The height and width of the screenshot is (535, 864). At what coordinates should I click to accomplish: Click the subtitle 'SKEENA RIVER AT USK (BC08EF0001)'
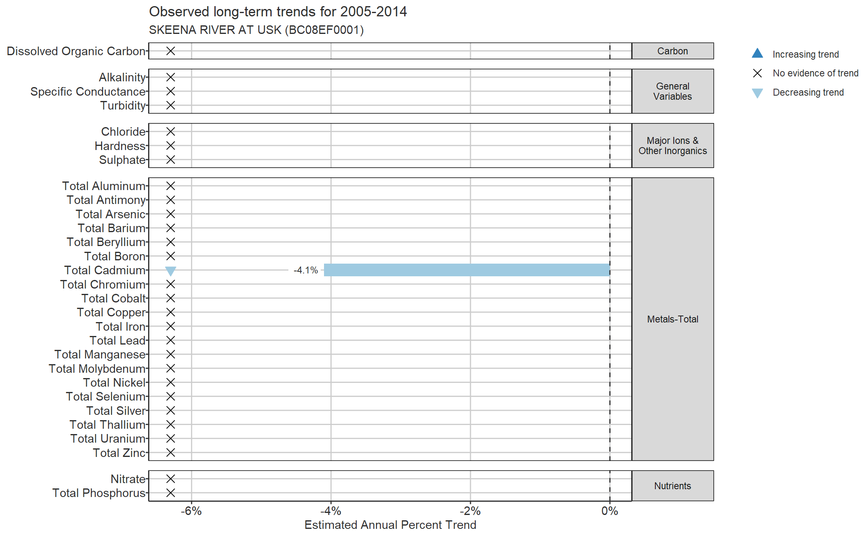256,30
